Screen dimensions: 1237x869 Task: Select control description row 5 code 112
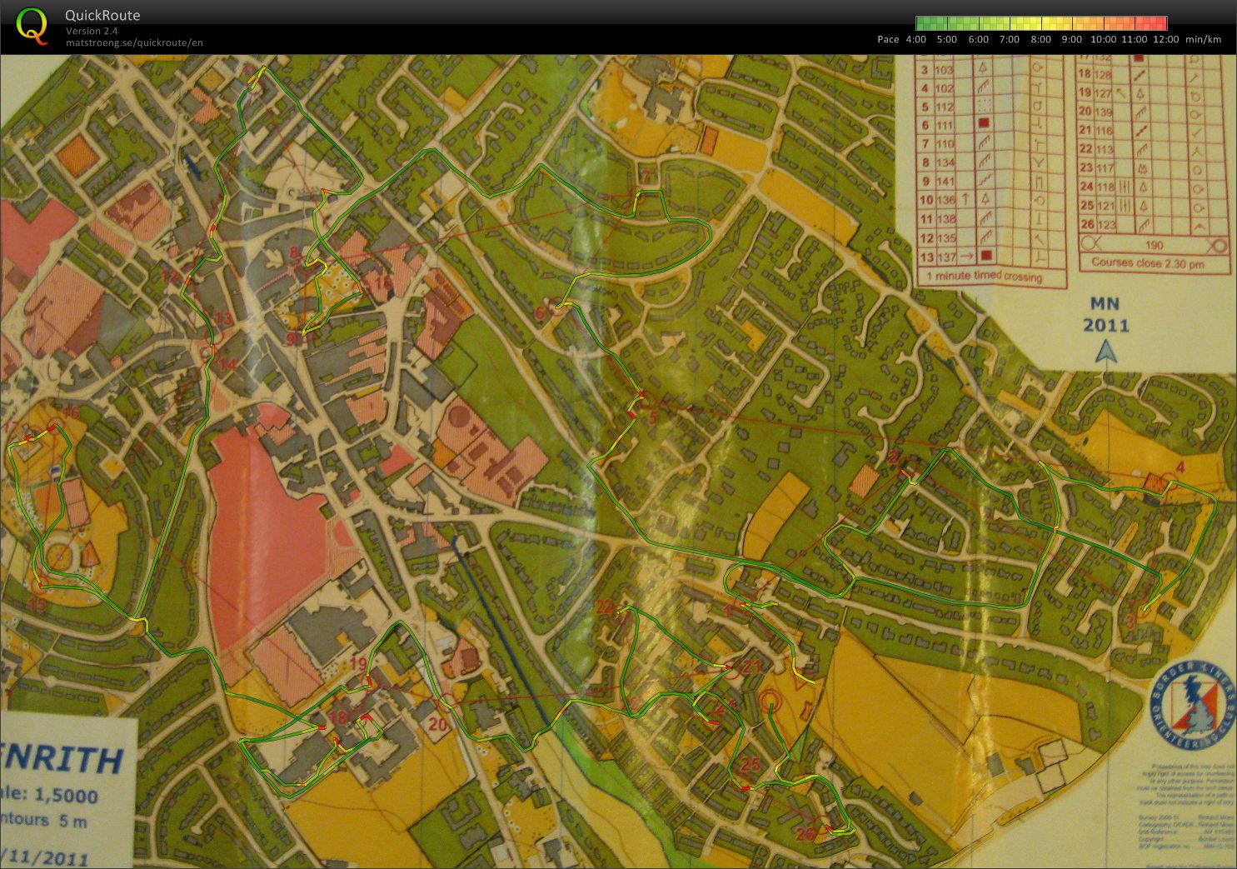990,107
